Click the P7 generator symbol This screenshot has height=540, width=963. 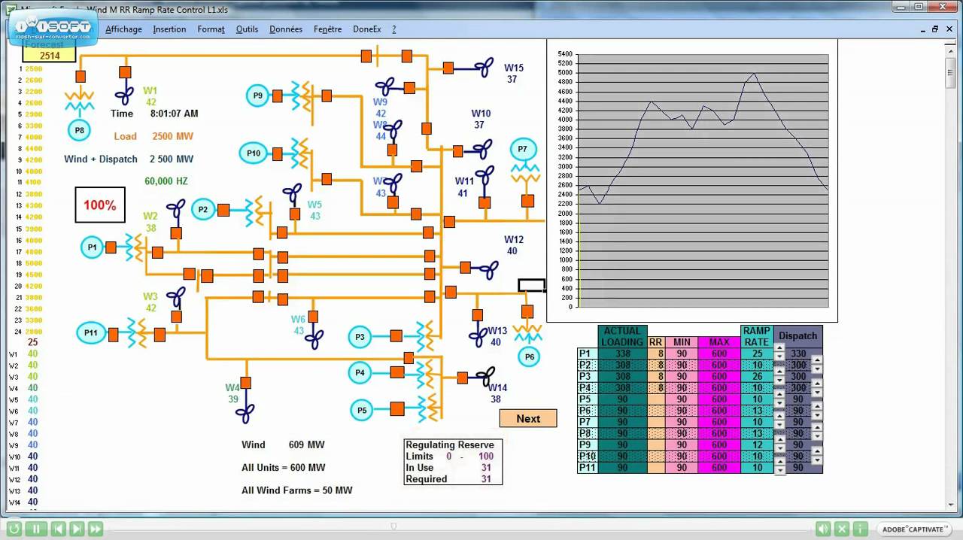pyautogui.click(x=523, y=149)
